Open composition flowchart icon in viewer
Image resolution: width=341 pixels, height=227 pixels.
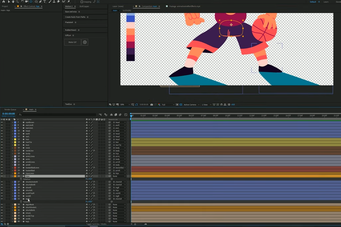point(225,105)
